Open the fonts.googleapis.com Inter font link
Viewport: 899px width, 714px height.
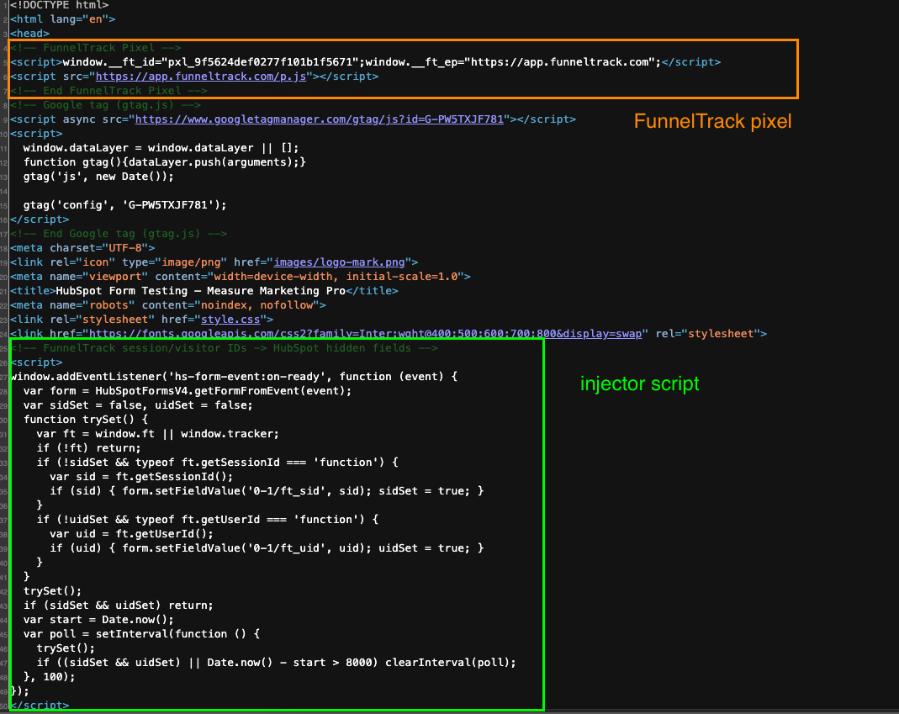(x=365, y=334)
